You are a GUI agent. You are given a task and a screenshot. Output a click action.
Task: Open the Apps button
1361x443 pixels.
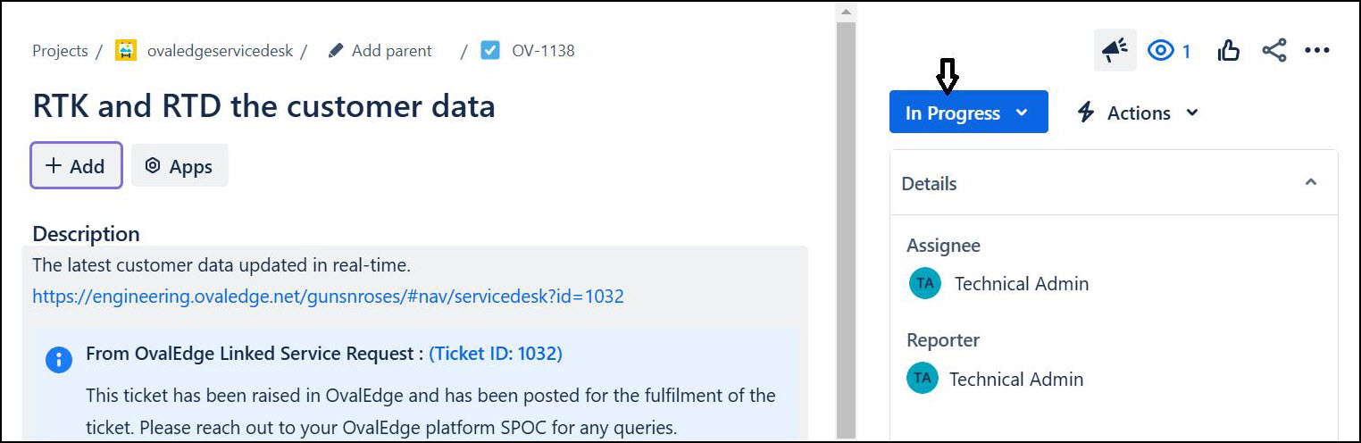tap(180, 166)
